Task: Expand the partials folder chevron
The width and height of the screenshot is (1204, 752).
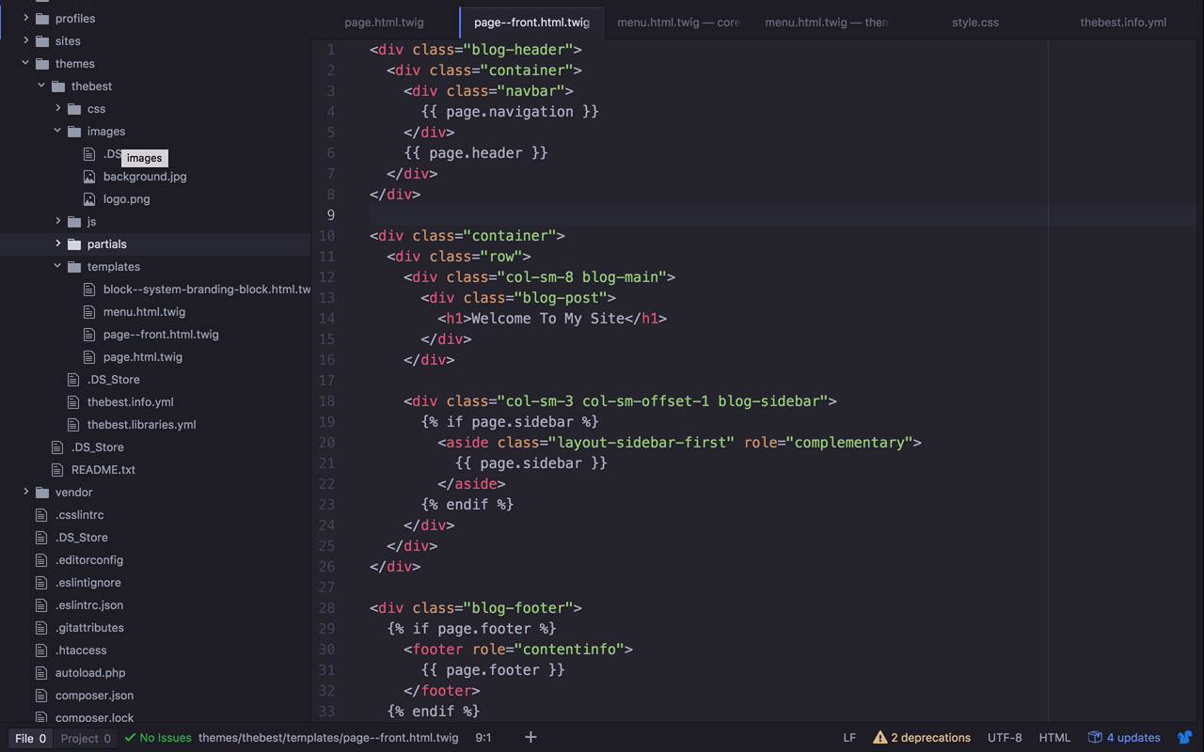Action: (57, 243)
